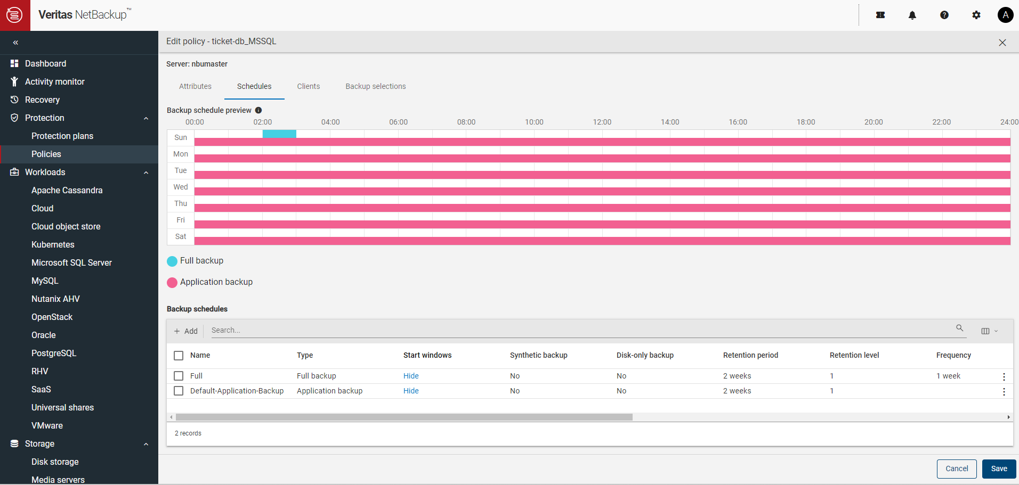
Task: Open the notifications bell icon
Action: (x=912, y=15)
